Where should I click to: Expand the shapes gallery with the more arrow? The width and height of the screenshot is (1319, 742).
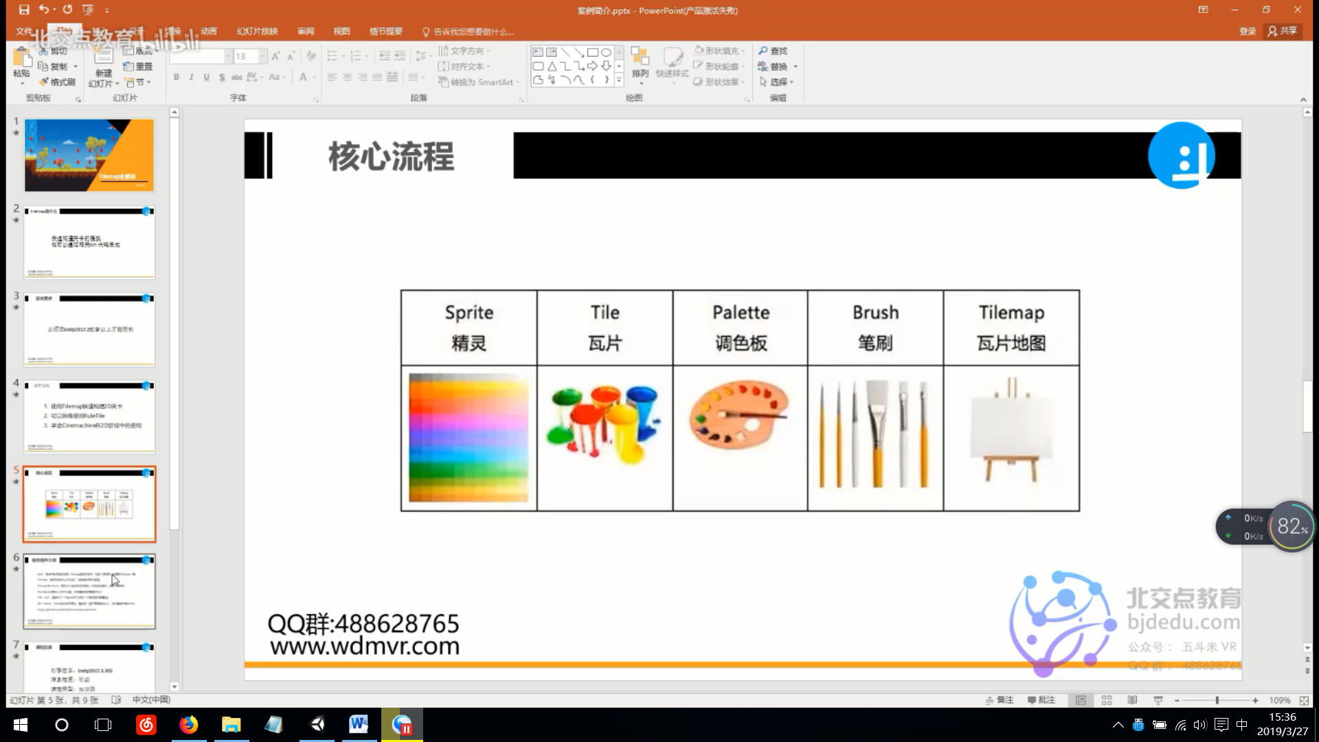point(618,80)
